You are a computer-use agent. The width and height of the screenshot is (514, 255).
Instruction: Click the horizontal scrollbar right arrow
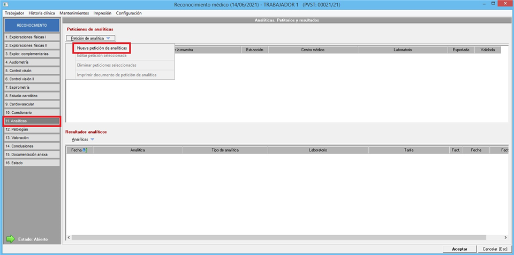(x=506, y=237)
